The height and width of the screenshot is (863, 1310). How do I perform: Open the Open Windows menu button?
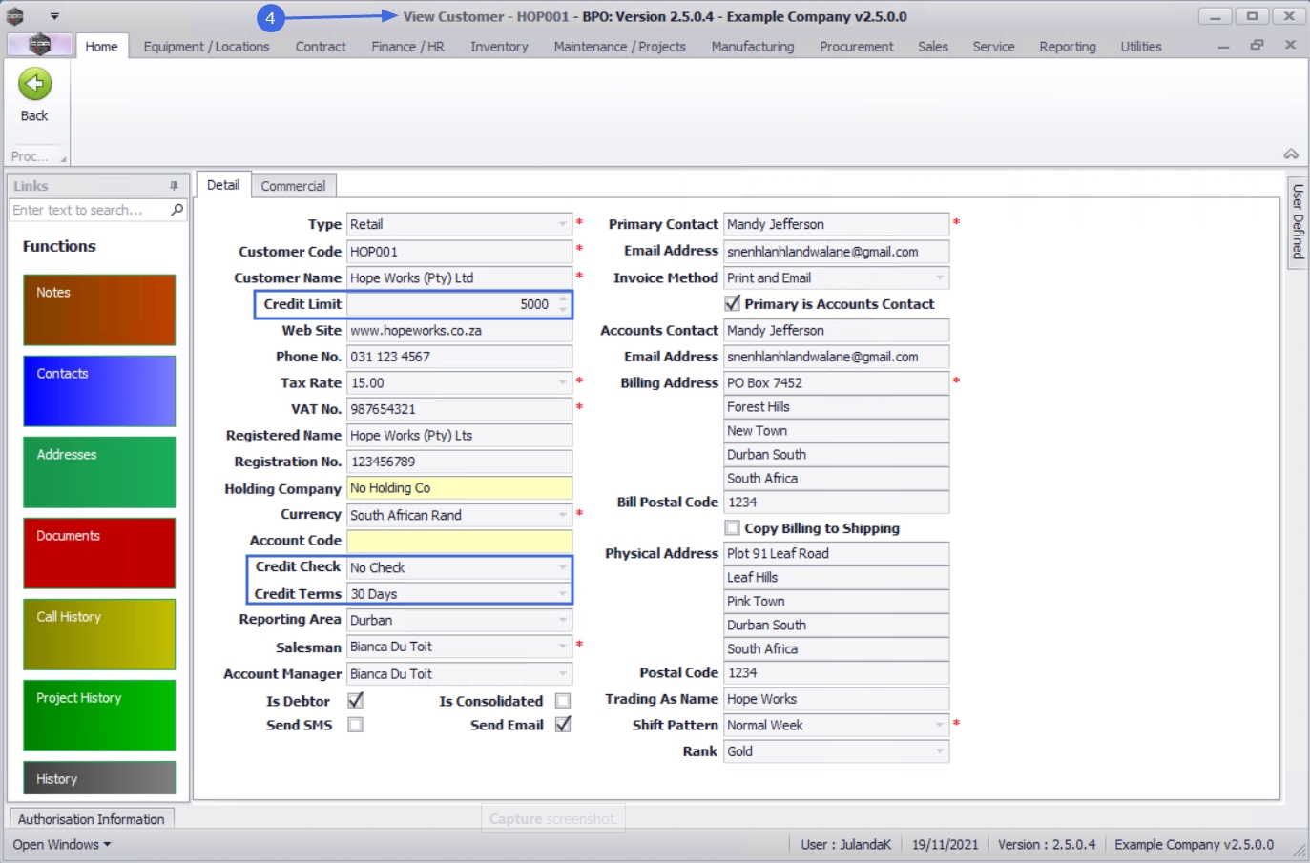coord(62,845)
